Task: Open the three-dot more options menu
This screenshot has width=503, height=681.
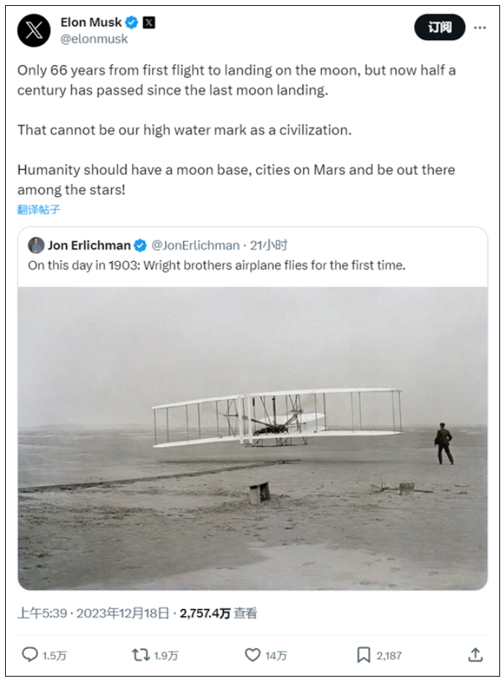Action: pos(480,28)
